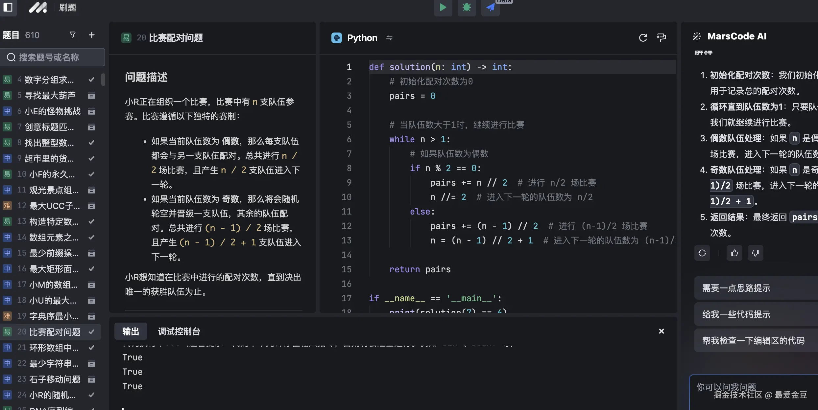The width and height of the screenshot is (818, 410).
Task: Switch the Python language selector
Action: (x=362, y=38)
